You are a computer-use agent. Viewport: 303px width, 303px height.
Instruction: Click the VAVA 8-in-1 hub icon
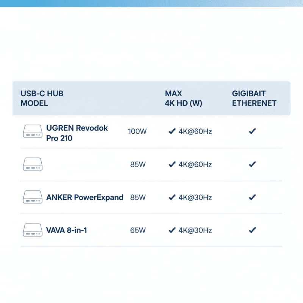[33, 230]
